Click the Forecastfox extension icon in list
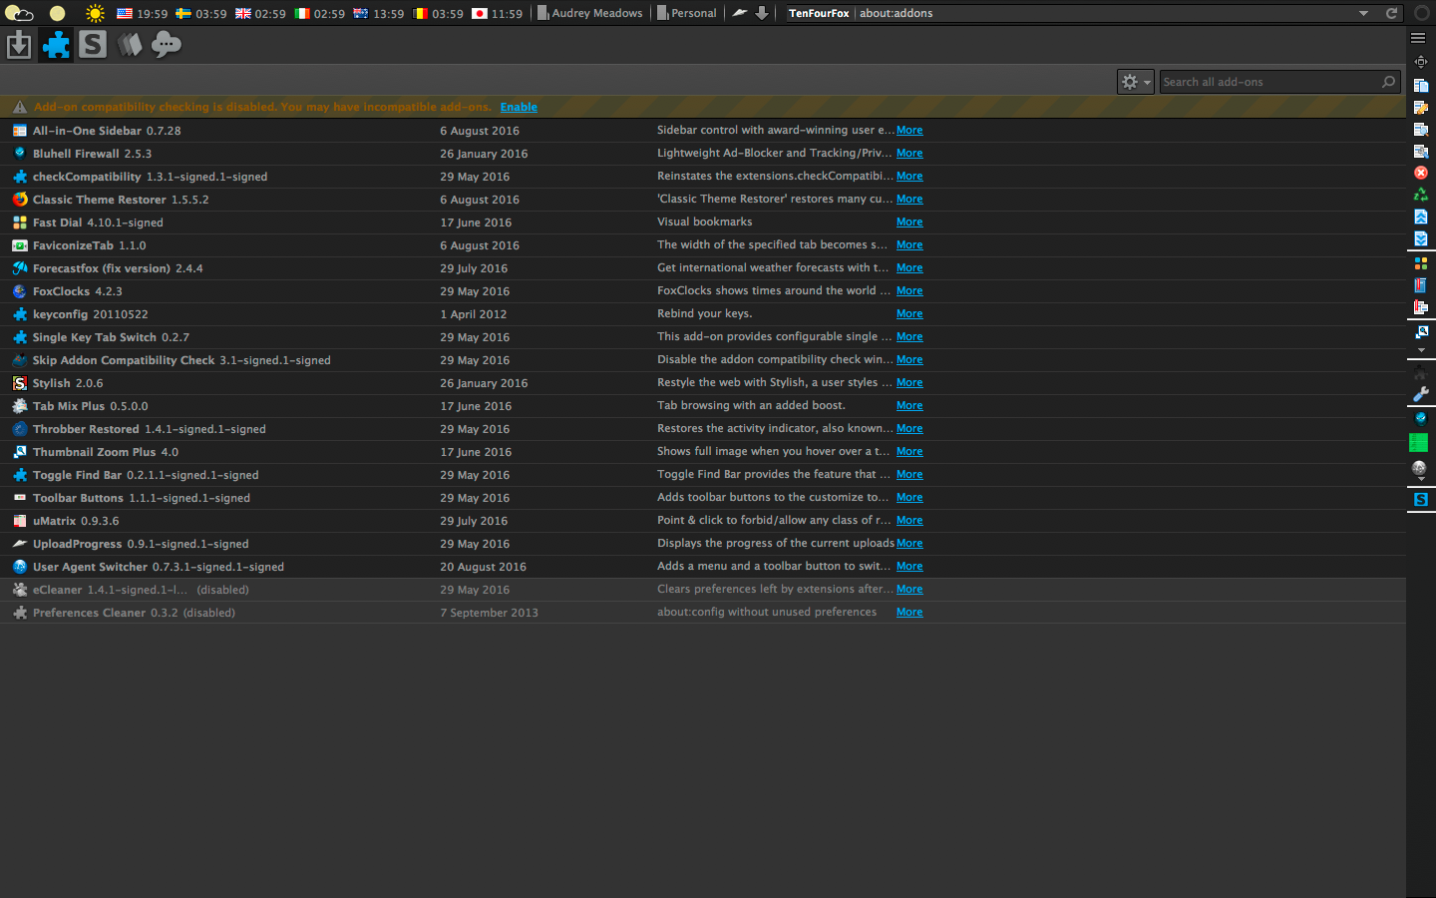Screen dimensions: 1436x898 point(20,268)
